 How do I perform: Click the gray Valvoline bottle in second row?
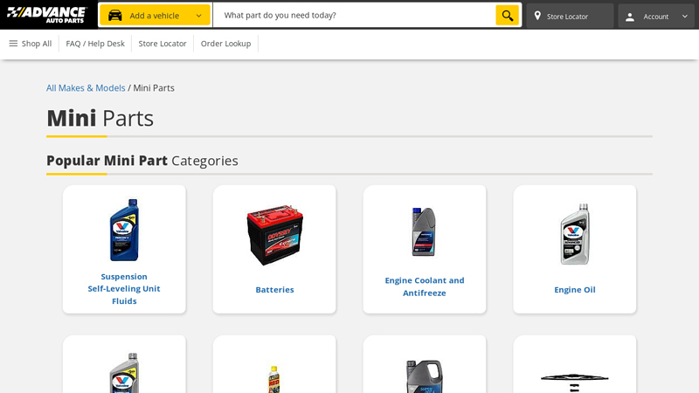[124, 373]
